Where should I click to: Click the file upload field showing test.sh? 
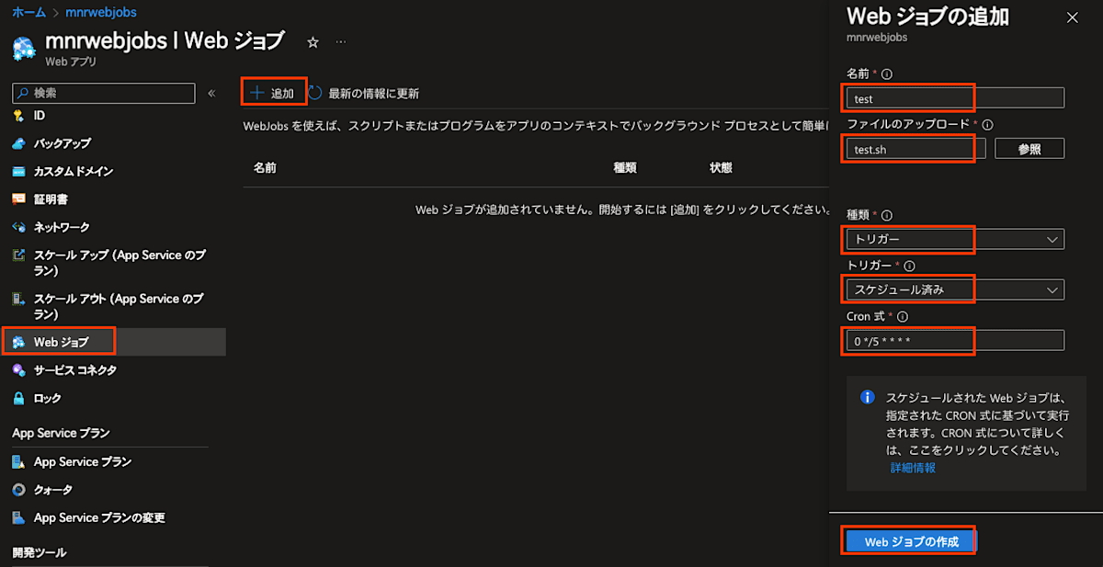916,149
